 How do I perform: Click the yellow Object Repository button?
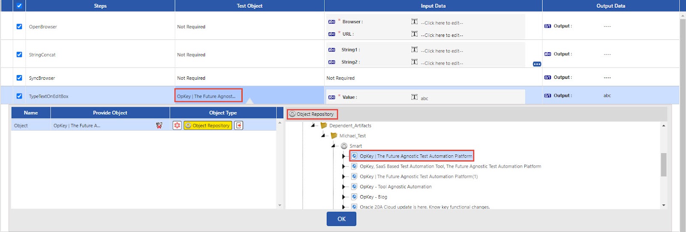tap(208, 125)
